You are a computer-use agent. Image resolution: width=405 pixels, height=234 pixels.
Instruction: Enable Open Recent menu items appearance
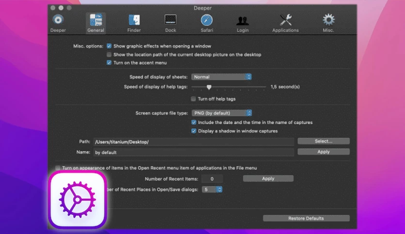(x=58, y=168)
